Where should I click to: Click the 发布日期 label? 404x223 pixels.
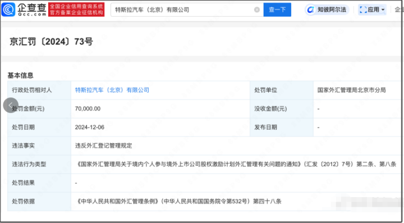[265, 128]
